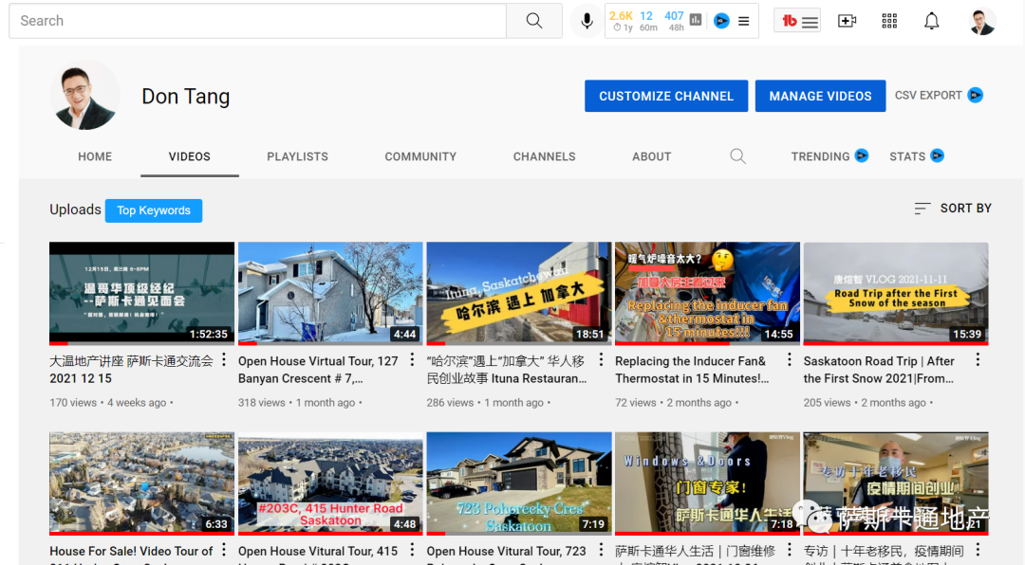
Task: Open options for House For Sale video
Action: (224, 550)
